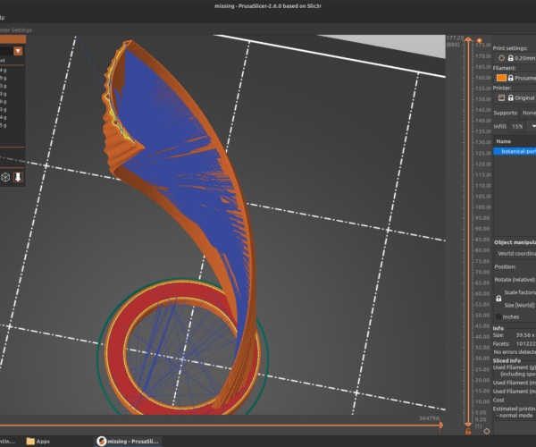Click the upper thumb of the vertical layer slider
The height and width of the screenshot is (447, 536).
coord(468,39)
